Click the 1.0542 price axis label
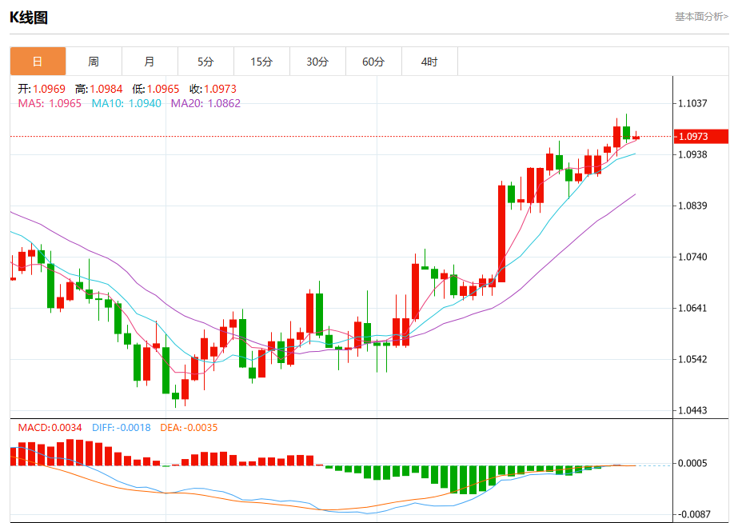 pyautogui.click(x=692, y=359)
